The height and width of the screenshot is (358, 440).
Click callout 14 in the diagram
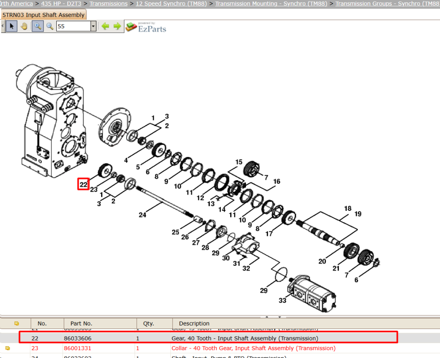pyautogui.click(x=222, y=210)
